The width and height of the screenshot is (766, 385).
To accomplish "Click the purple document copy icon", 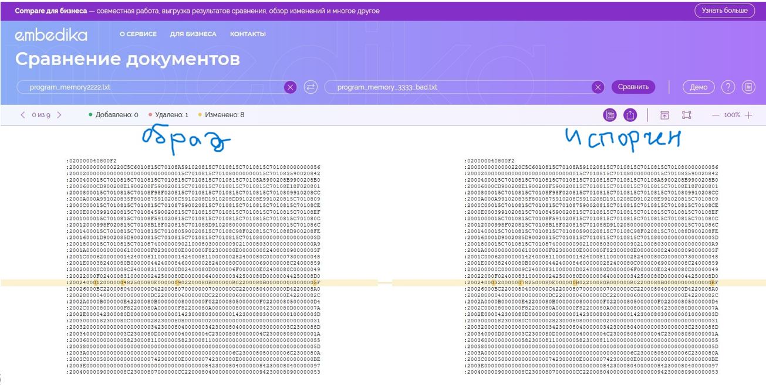I will (610, 115).
